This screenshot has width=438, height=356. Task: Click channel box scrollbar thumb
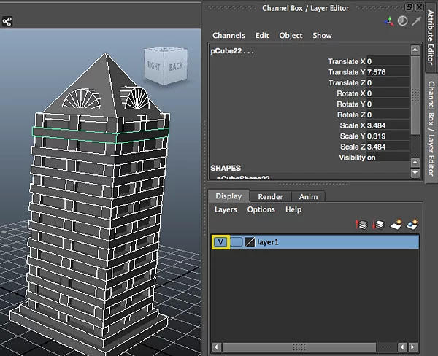click(415, 95)
